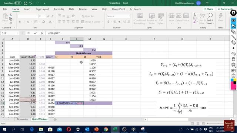Click the Undo arrow in Quick Access
Screen dimensions: 237x133
click(31, 3)
